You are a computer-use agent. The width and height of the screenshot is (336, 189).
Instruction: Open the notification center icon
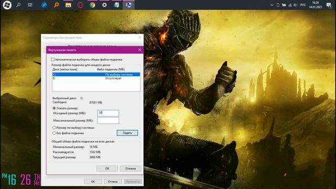[329, 5]
